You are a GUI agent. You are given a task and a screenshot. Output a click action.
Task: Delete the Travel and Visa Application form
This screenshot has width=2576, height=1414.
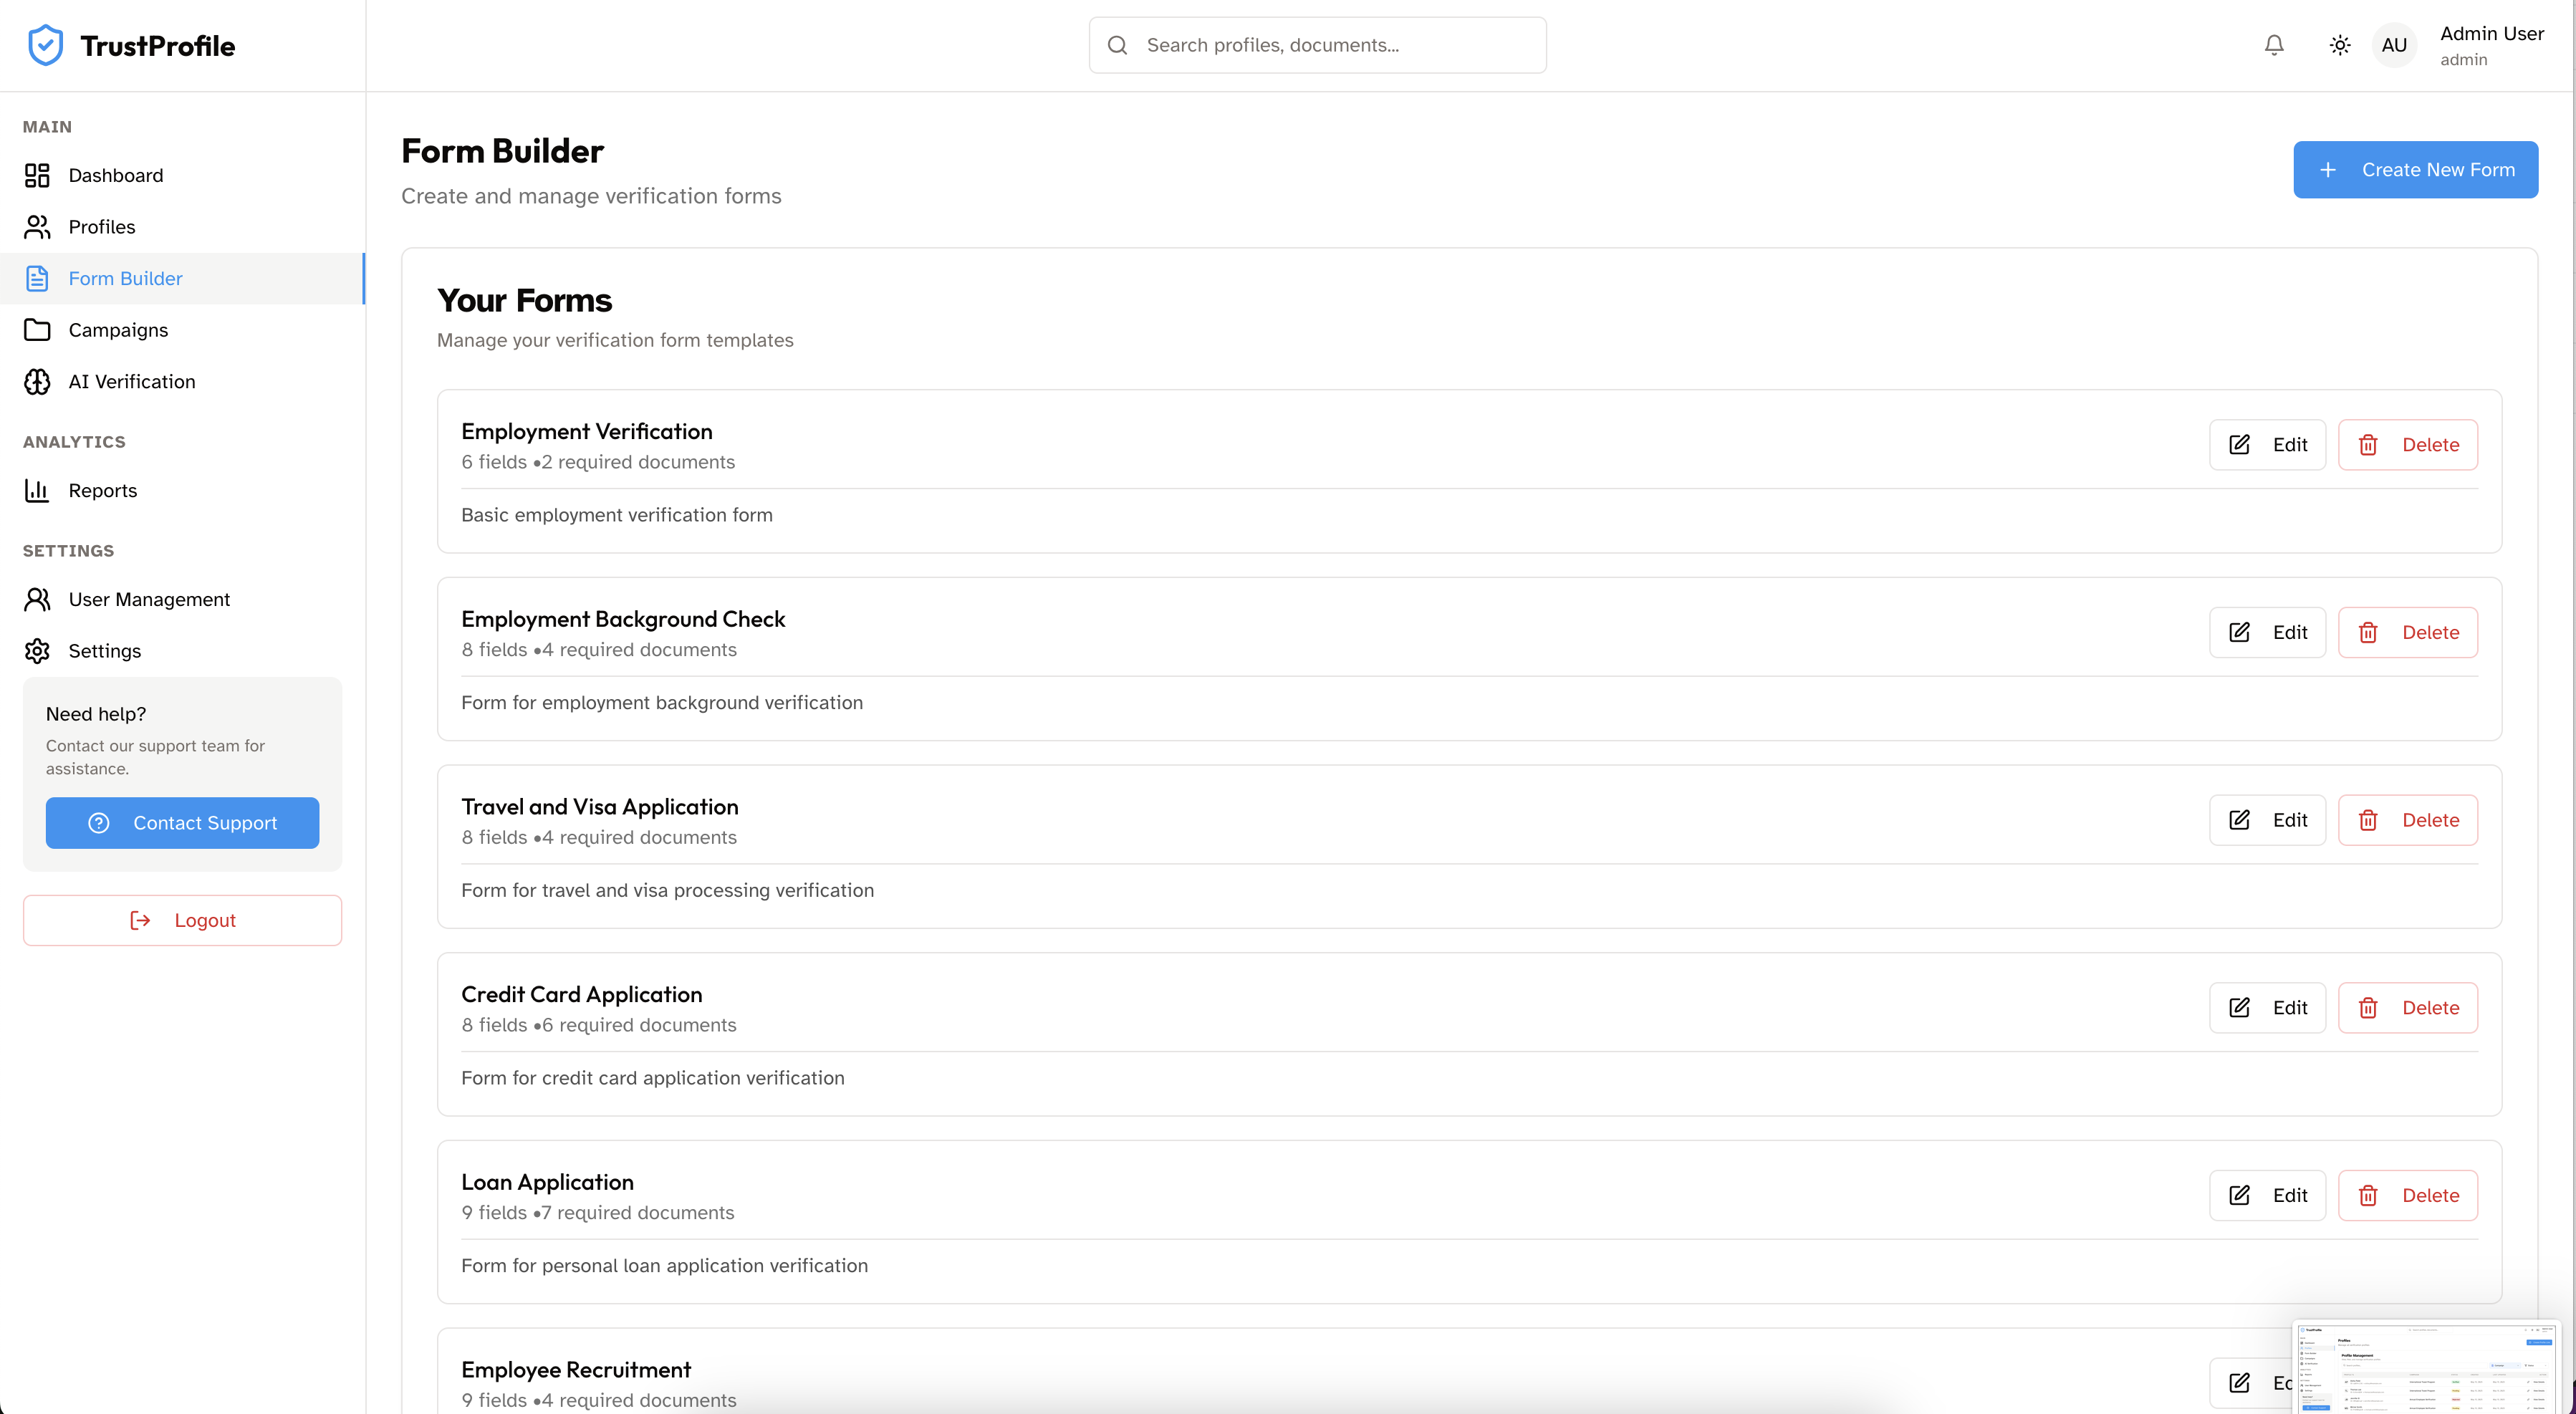pyautogui.click(x=2408, y=820)
